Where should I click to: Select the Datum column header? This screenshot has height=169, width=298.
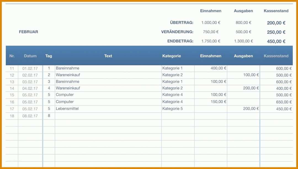30,56
